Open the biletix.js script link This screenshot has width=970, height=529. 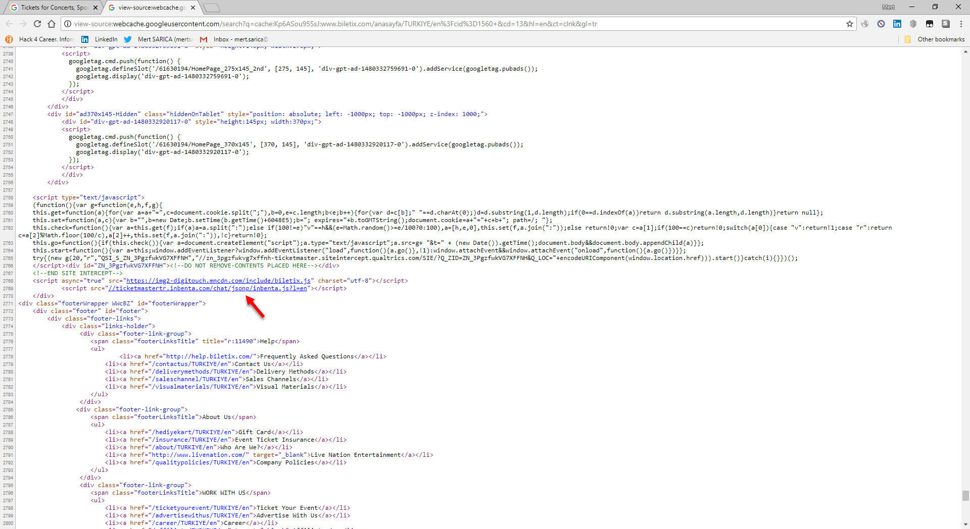coord(218,281)
